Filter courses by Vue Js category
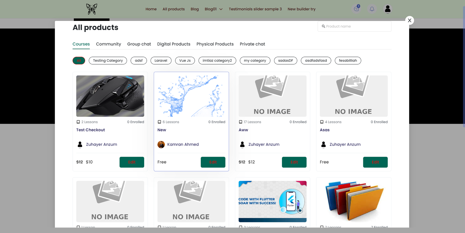 pyautogui.click(x=185, y=60)
